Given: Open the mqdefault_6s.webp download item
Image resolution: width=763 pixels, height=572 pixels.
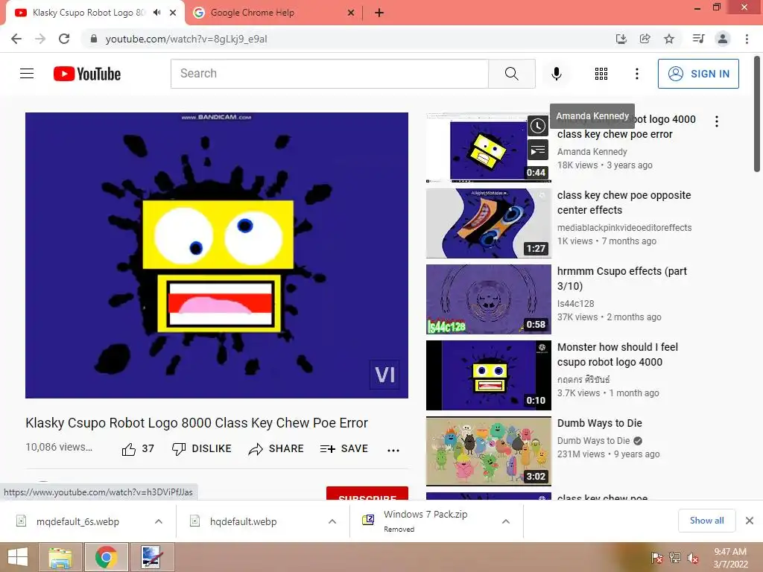Looking at the screenshot, I should point(77,521).
